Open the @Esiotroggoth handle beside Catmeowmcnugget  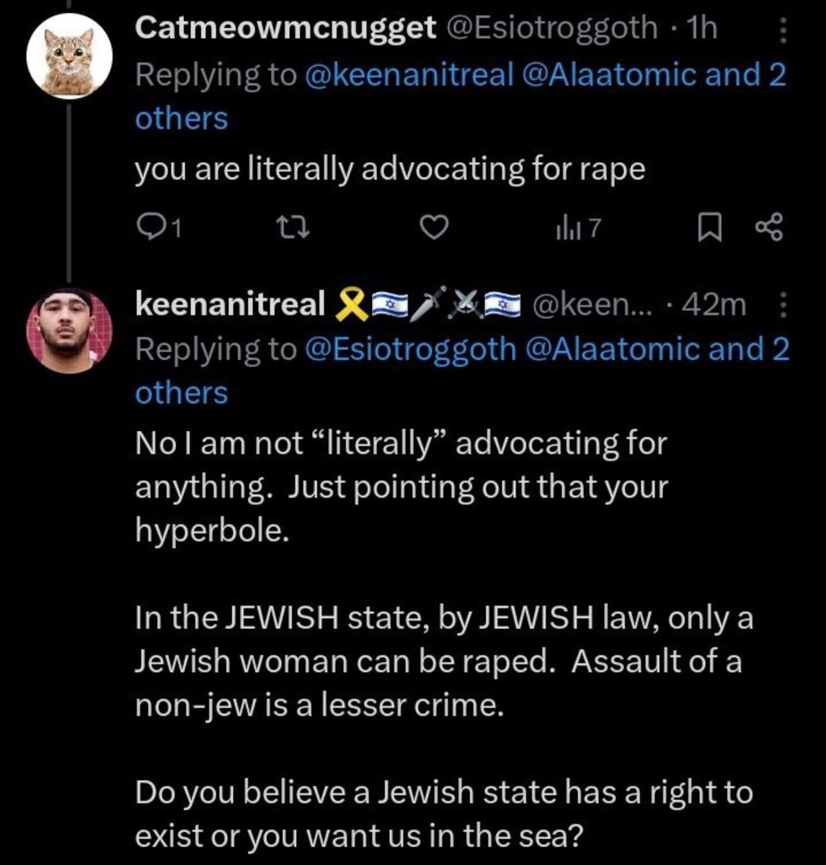[553, 27]
